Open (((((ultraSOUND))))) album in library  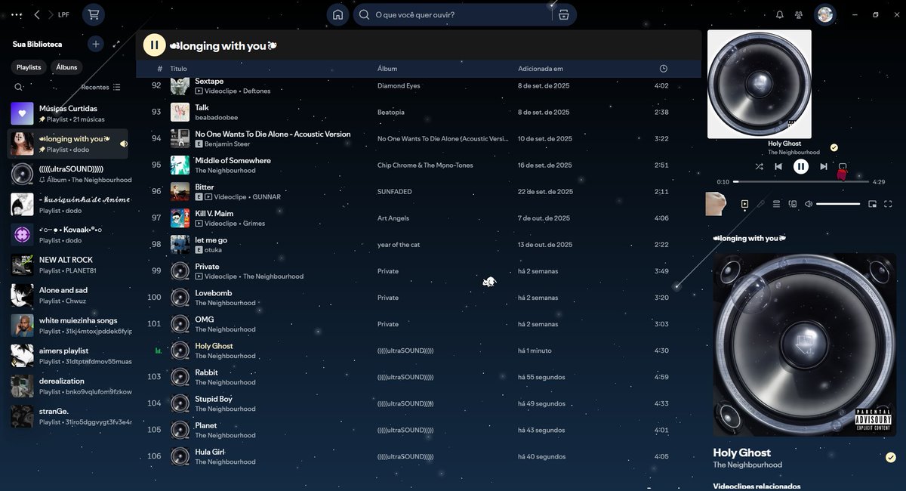coord(69,174)
